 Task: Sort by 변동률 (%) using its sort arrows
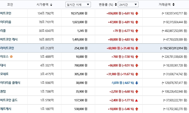pyautogui.click(x=116, y=4)
